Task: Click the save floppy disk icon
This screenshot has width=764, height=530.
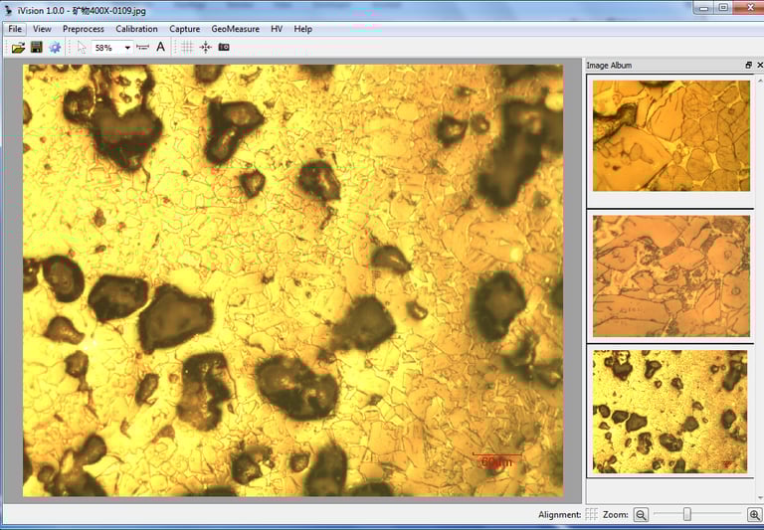Action: [x=37, y=48]
